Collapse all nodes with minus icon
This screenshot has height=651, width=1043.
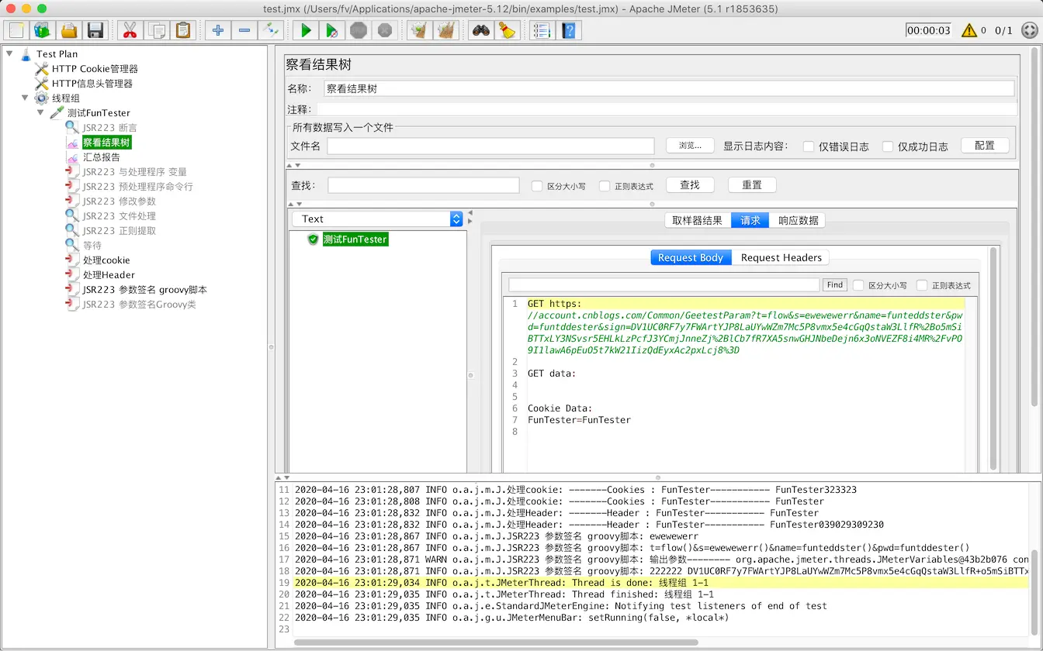click(244, 30)
